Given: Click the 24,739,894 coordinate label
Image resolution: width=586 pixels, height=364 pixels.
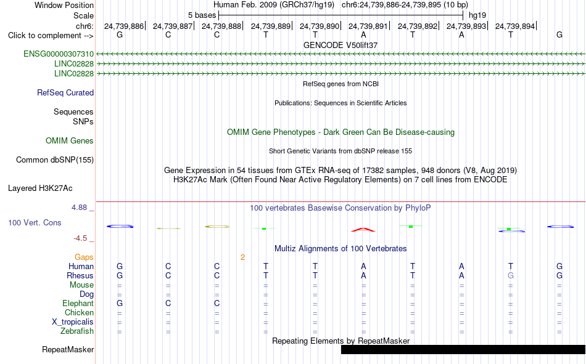Looking at the screenshot, I should (515, 26).
